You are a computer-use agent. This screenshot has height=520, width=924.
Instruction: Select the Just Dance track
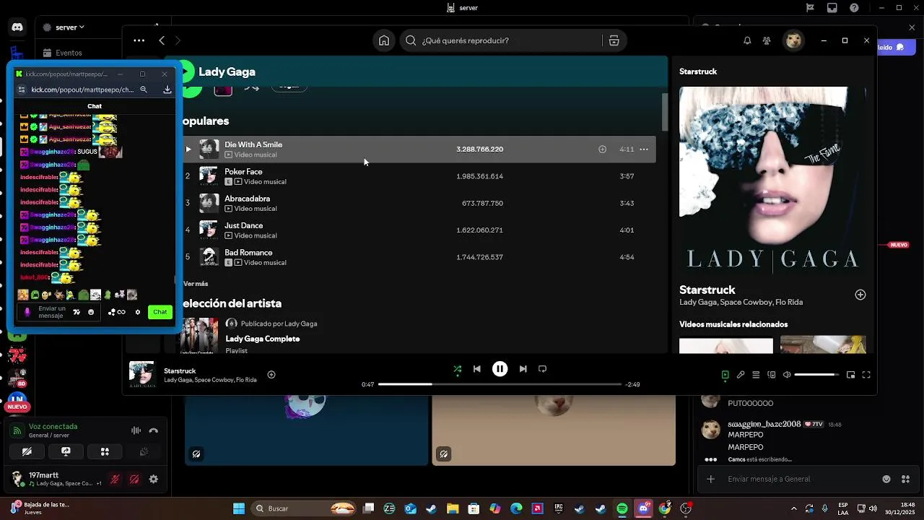(x=419, y=230)
